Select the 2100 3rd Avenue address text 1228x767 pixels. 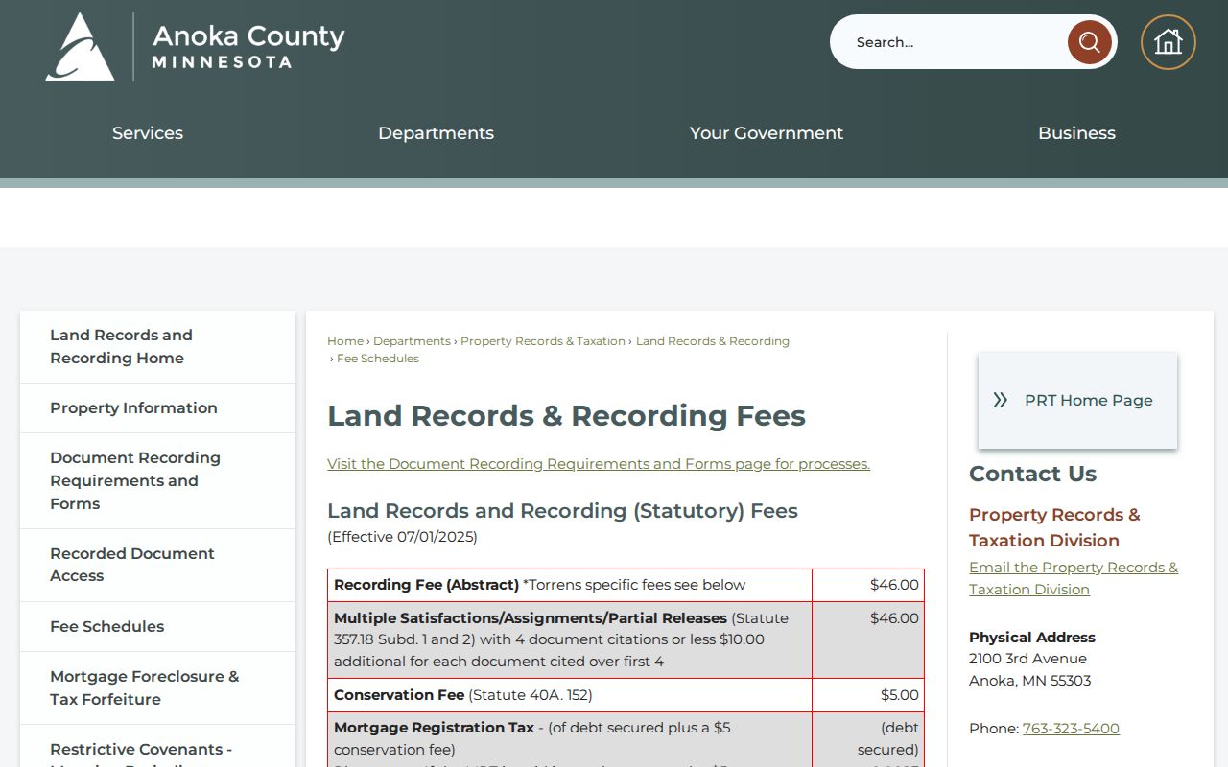click(1027, 659)
